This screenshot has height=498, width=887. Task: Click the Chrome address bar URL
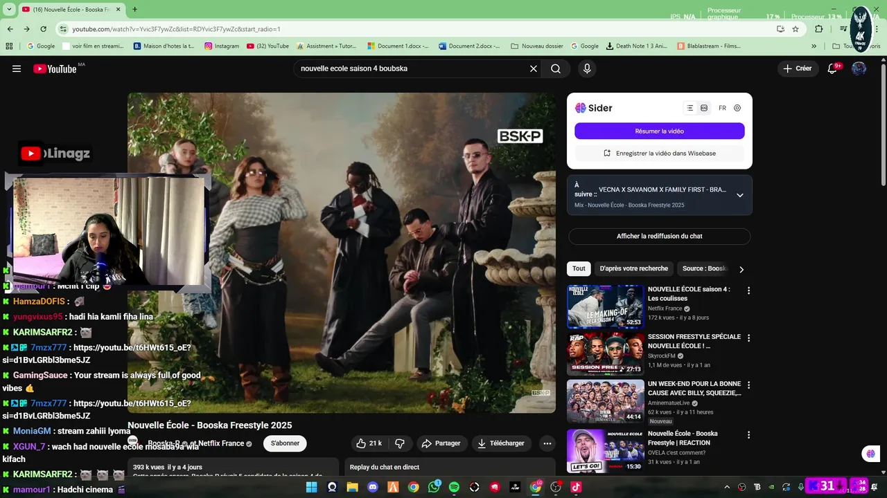pos(177,29)
